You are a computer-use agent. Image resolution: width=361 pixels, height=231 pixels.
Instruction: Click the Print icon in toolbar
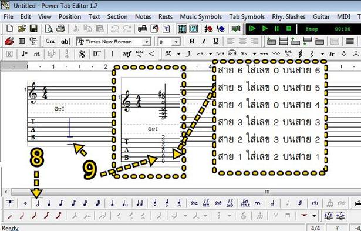tap(61, 29)
